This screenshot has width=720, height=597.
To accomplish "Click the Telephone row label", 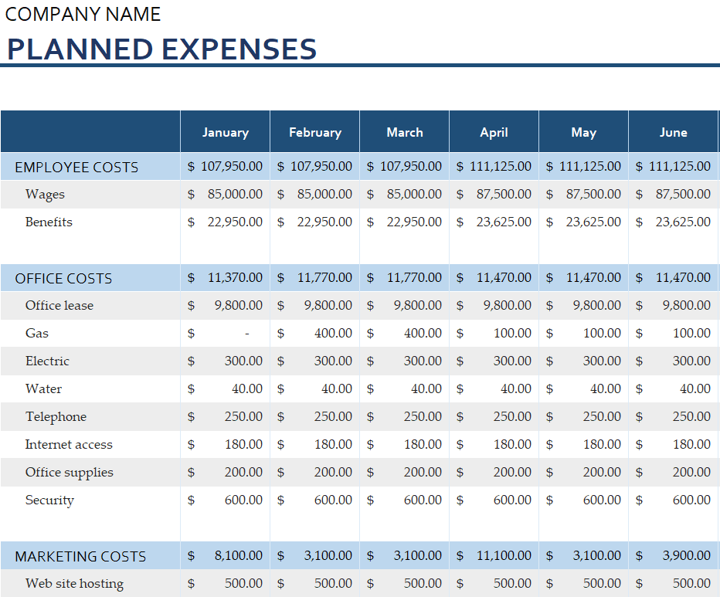I will [x=56, y=417].
